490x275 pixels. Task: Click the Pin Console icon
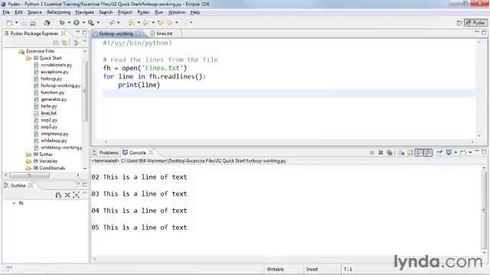(x=439, y=153)
